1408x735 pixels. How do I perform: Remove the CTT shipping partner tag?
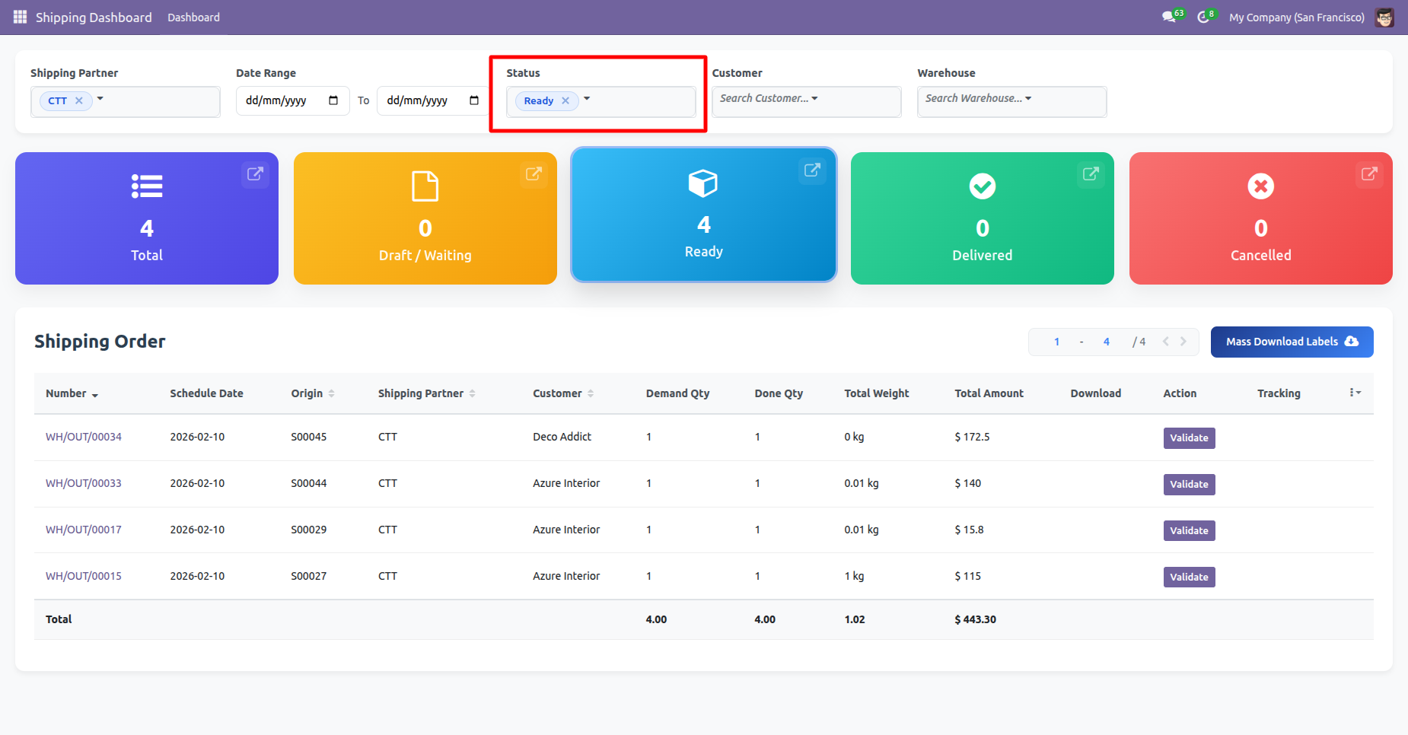[79, 100]
